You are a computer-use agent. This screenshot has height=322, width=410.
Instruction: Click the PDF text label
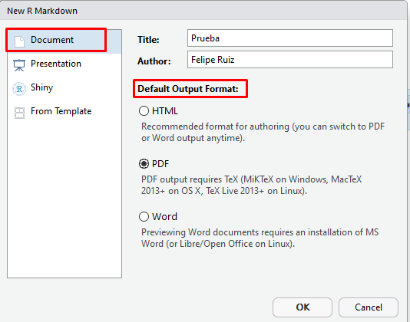pos(160,164)
